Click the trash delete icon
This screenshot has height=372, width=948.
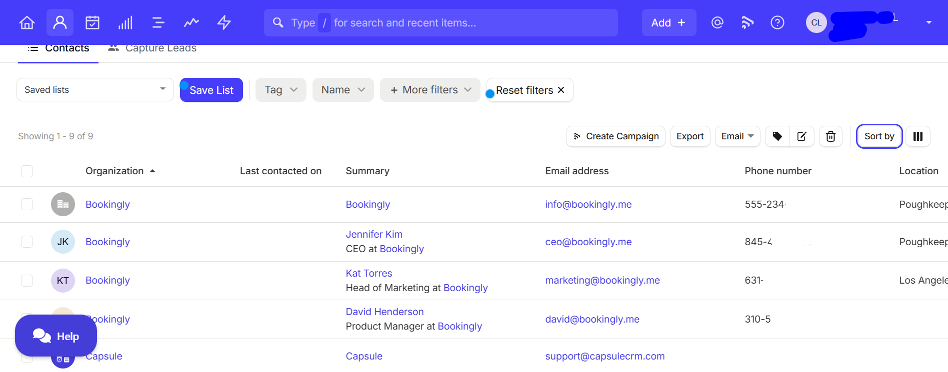(x=830, y=136)
